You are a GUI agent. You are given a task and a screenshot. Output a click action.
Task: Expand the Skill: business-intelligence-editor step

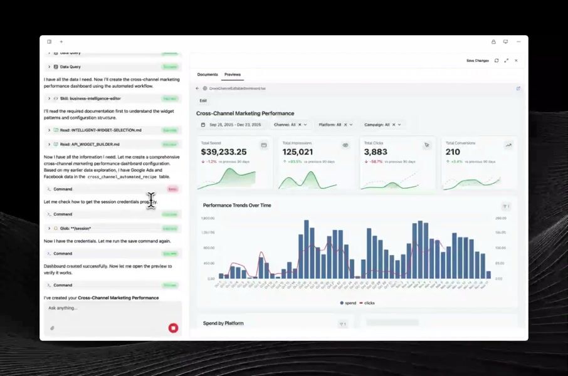pyautogui.click(x=50, y=98)
